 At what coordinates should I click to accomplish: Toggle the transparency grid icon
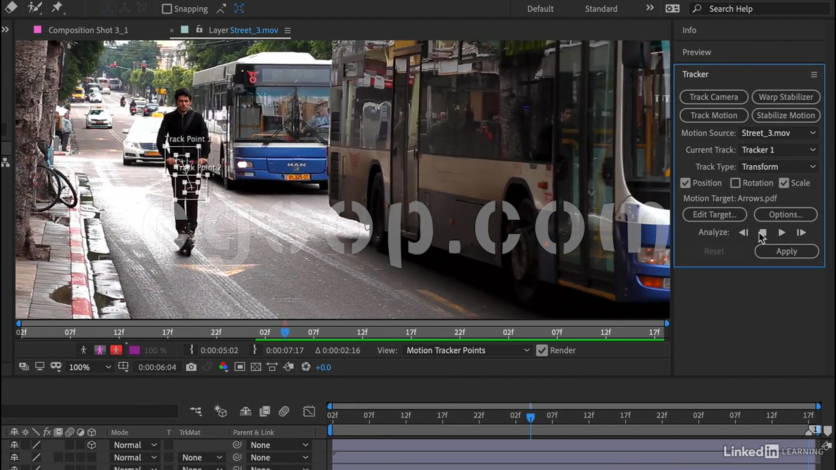(x=256, y=367)
